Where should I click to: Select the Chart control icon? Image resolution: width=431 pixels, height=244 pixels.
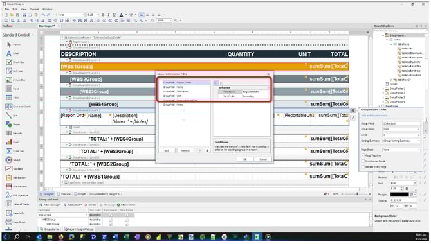(x=9, y=142)
